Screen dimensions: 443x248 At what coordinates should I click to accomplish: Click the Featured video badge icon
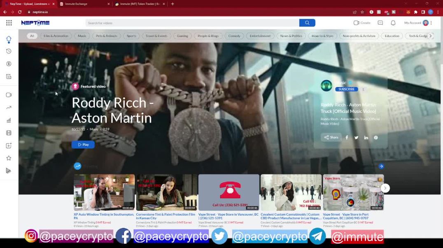point(75,87)
